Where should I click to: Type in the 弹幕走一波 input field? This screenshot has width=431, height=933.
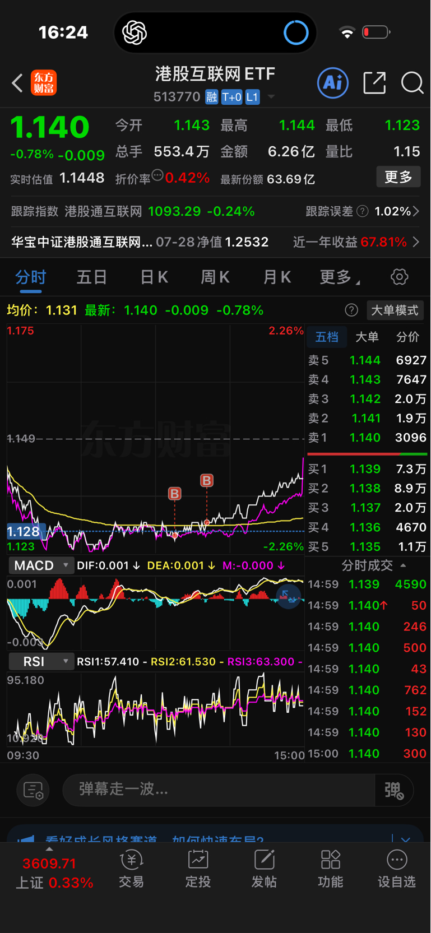tap(219, 790)
